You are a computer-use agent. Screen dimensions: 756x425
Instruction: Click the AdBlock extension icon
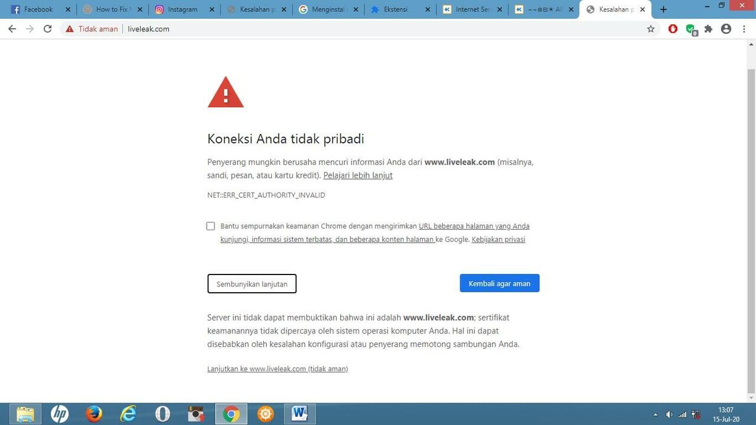(673, 28)
